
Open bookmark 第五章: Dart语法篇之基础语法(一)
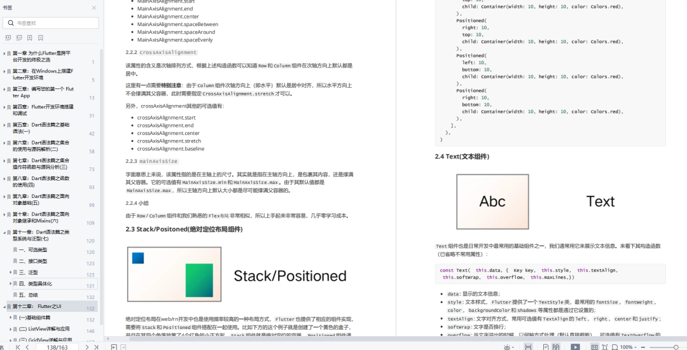pos(41,128)
